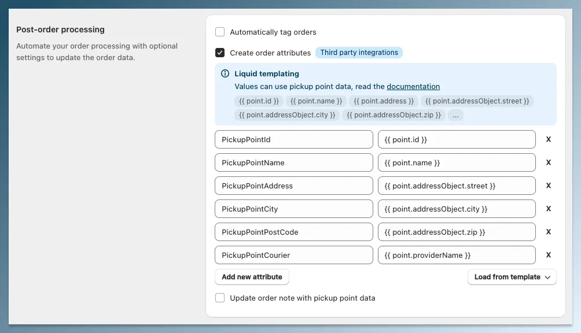Remove the PickupPointCity attribute row

(x=549, y=209)
